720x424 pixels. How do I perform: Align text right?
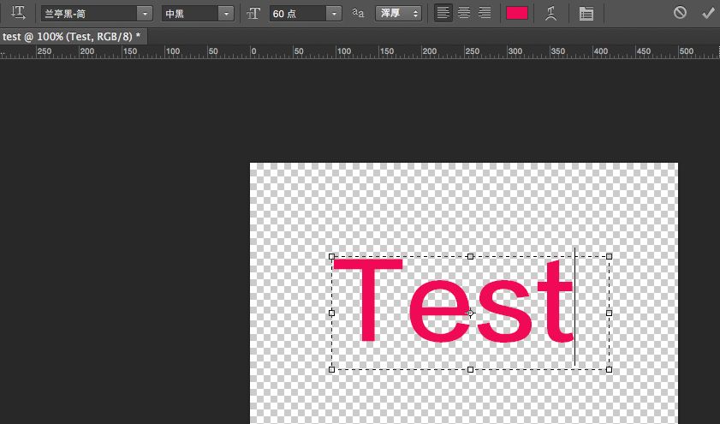click(485, 13)
